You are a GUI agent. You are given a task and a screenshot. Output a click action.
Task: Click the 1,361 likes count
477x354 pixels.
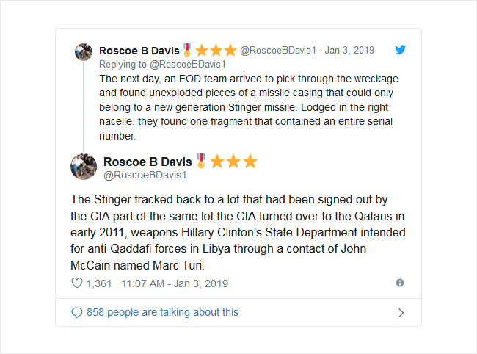pos(99,283)
